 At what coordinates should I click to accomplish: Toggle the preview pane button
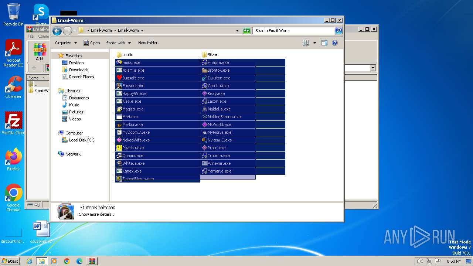[x=324, y=43]
